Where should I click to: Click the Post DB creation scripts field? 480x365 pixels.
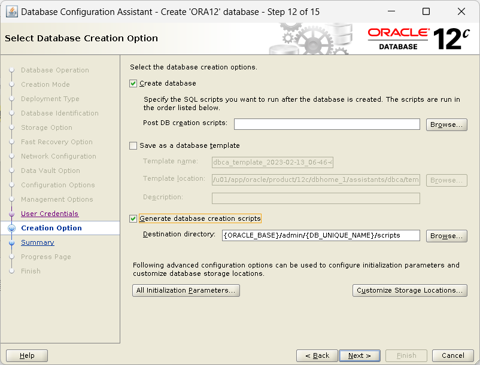coord(327,124)
